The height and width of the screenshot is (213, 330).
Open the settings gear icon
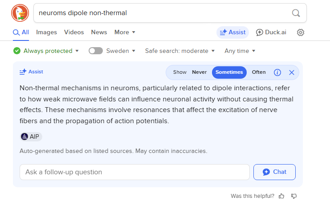tap(300, 32)
